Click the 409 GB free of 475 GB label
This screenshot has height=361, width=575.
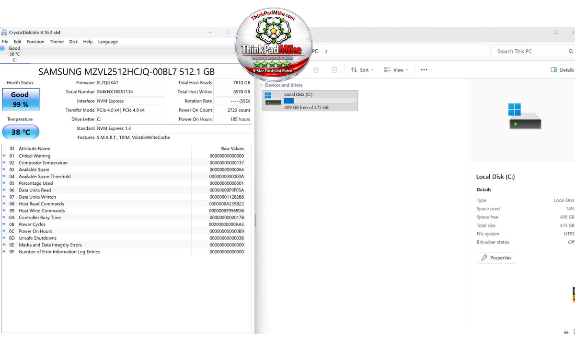pos(307,108)
